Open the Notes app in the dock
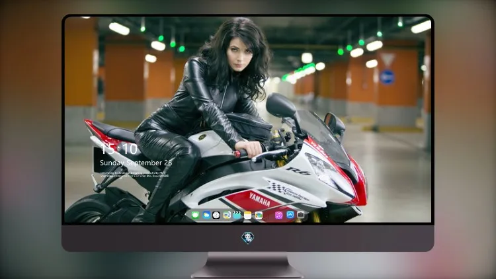The height and width of the screenshot is (279, 496). (248, 215)
